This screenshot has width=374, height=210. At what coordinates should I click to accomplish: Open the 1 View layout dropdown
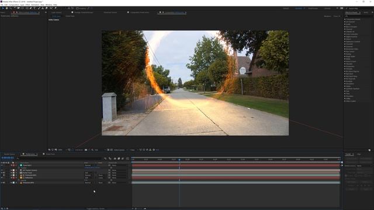[x=133, y=150]
